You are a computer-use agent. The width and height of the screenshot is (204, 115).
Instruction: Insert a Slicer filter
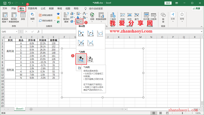tap(146, 16)
